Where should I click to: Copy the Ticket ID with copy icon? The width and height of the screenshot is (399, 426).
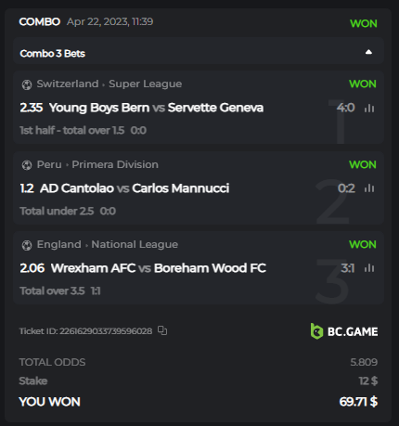[162, 330]
